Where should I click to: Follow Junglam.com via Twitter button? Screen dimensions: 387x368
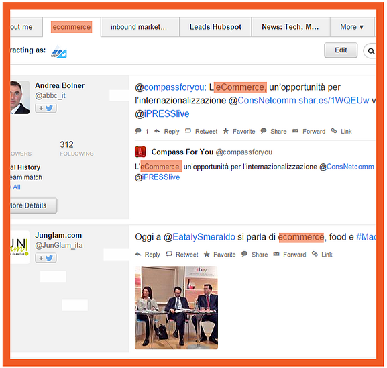point(46,258)
